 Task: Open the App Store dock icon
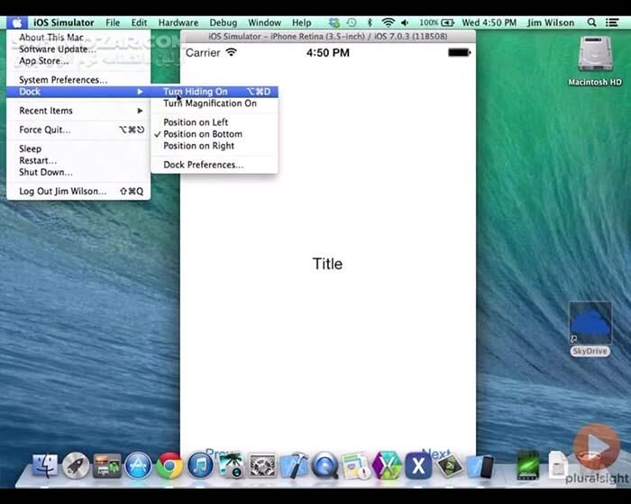coord(138,465)
